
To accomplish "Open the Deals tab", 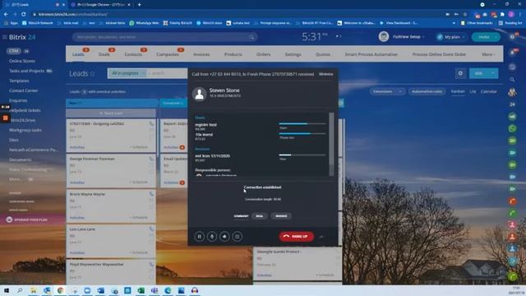I will point(104,54).
